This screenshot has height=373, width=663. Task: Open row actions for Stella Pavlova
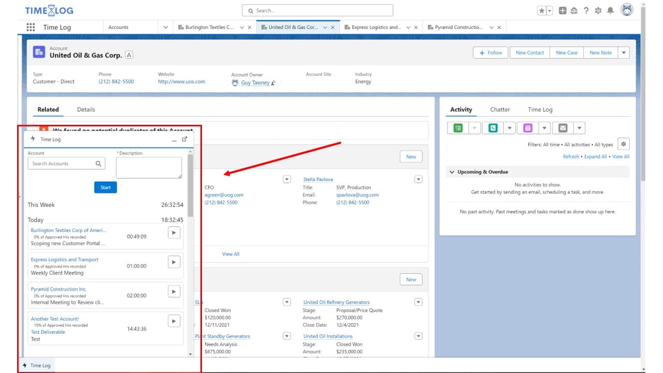419,179
